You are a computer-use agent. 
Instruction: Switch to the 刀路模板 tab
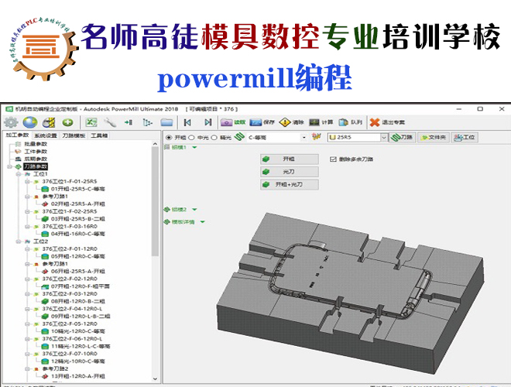click(x=74, y=135)
